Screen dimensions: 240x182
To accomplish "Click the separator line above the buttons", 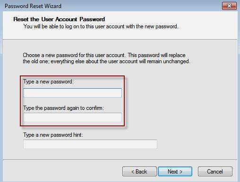I will tap(120, 160).
